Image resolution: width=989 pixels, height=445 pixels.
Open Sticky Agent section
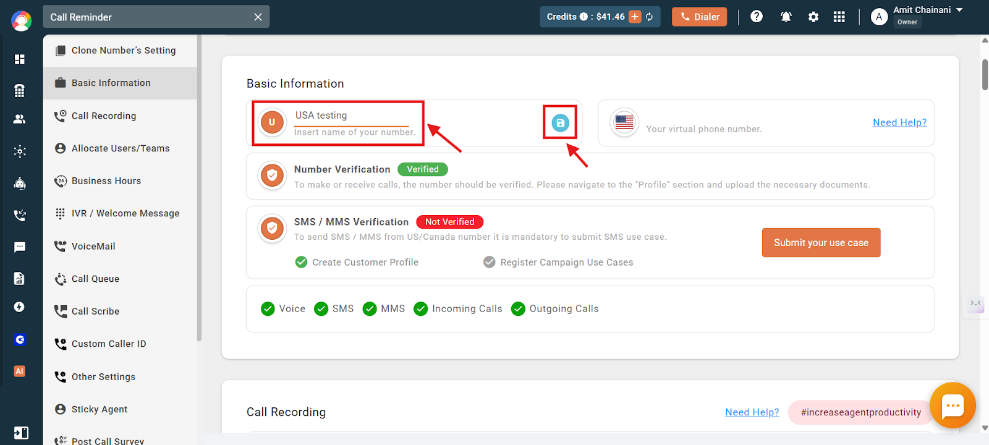(120, 409)
